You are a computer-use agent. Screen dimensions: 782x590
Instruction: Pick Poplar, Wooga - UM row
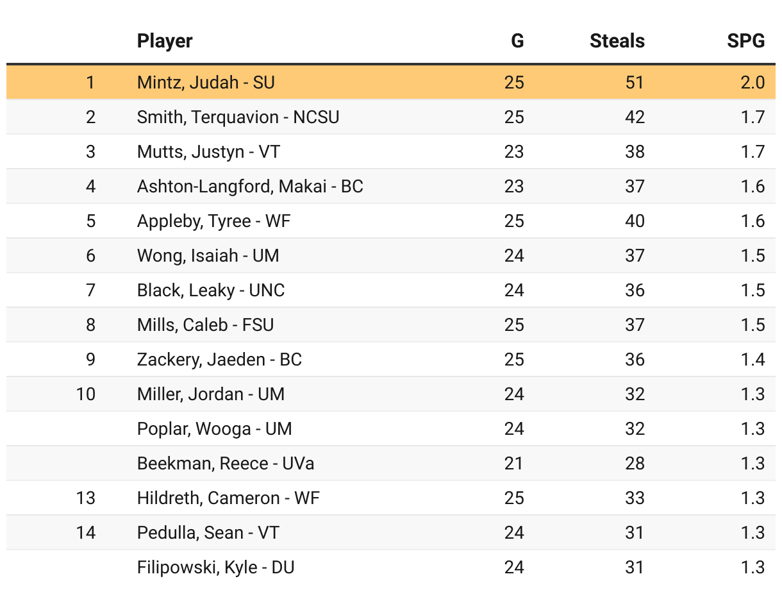click(214, 428)
